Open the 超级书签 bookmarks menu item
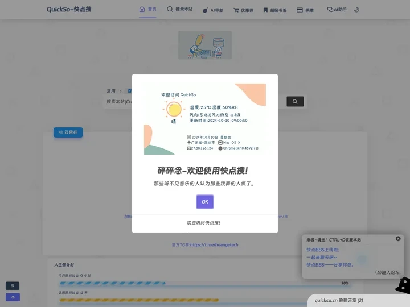Screen dimensions: 410x307 (x=275, y=10)
